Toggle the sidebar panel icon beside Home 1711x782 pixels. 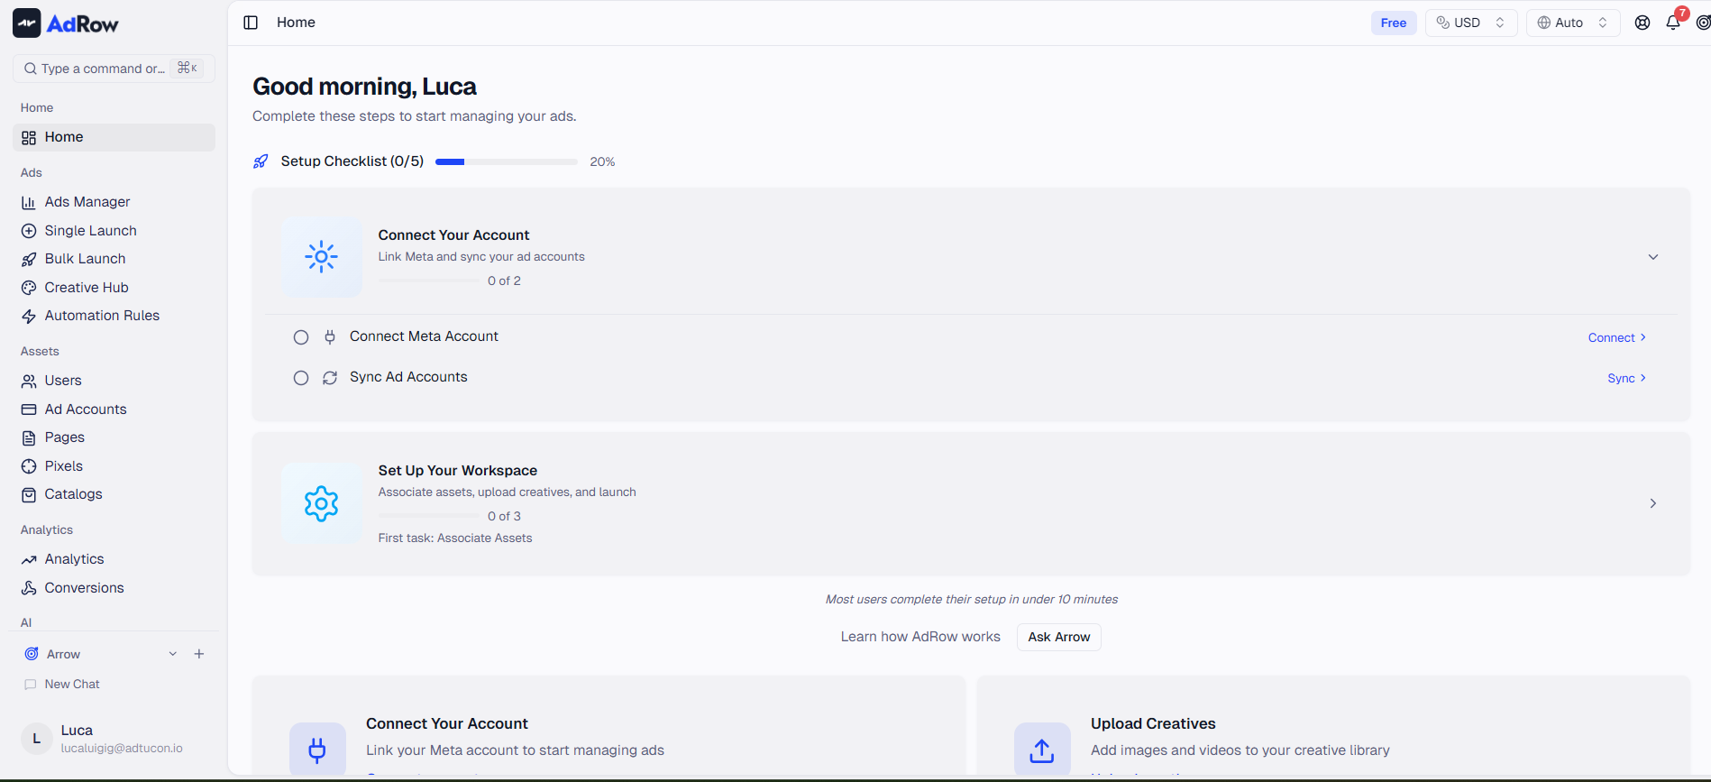(x=251, y=23)
